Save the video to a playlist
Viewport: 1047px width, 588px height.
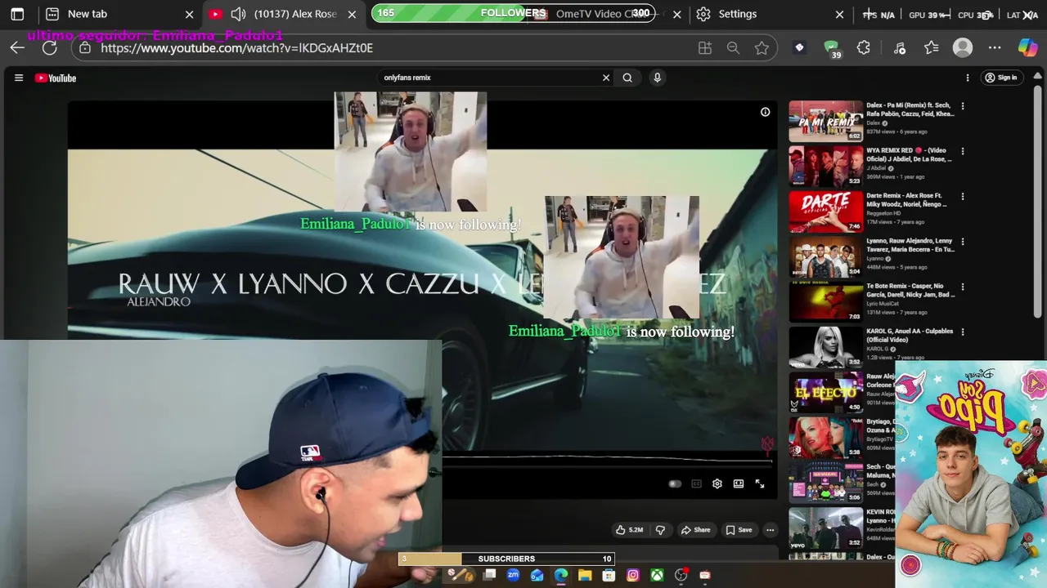pyautogui.click(x=739, y=530)
